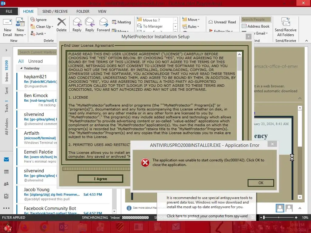Show All messages filter

click(21, 61)
